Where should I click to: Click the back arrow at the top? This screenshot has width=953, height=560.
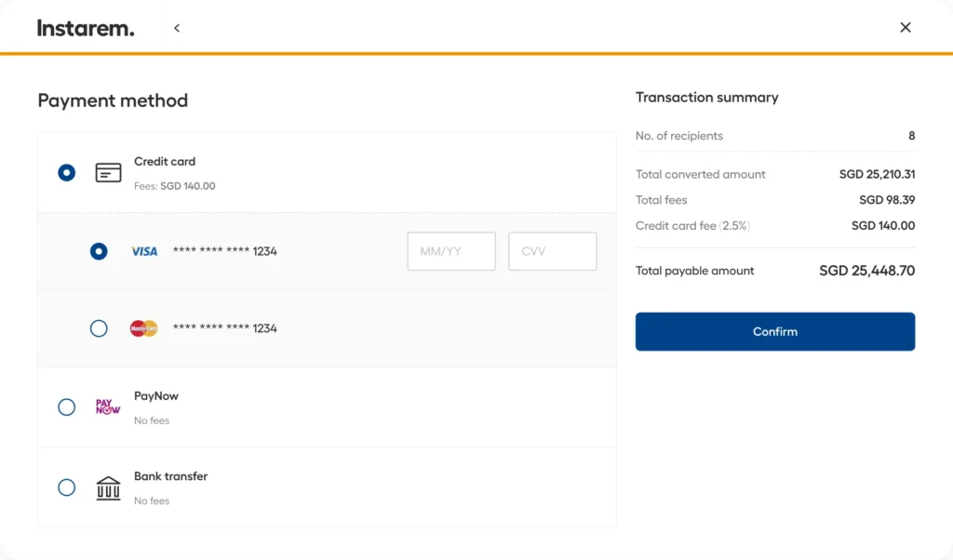[177, 27]
